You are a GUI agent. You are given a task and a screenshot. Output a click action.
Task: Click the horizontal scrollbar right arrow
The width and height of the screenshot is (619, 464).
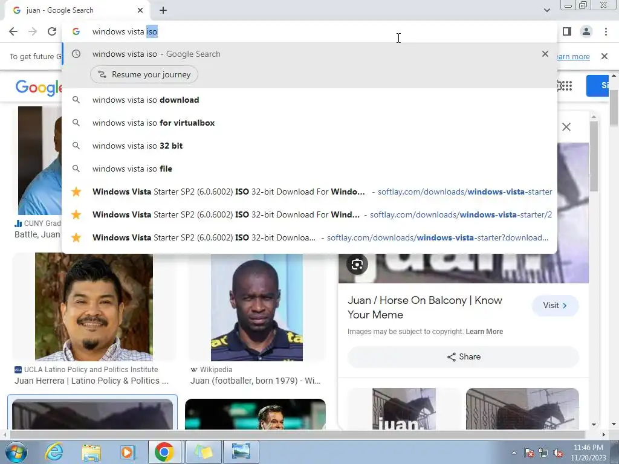click(604, 434)
